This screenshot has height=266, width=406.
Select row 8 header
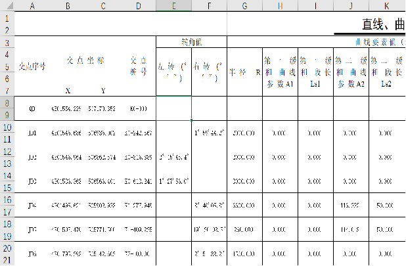point(7,102)
